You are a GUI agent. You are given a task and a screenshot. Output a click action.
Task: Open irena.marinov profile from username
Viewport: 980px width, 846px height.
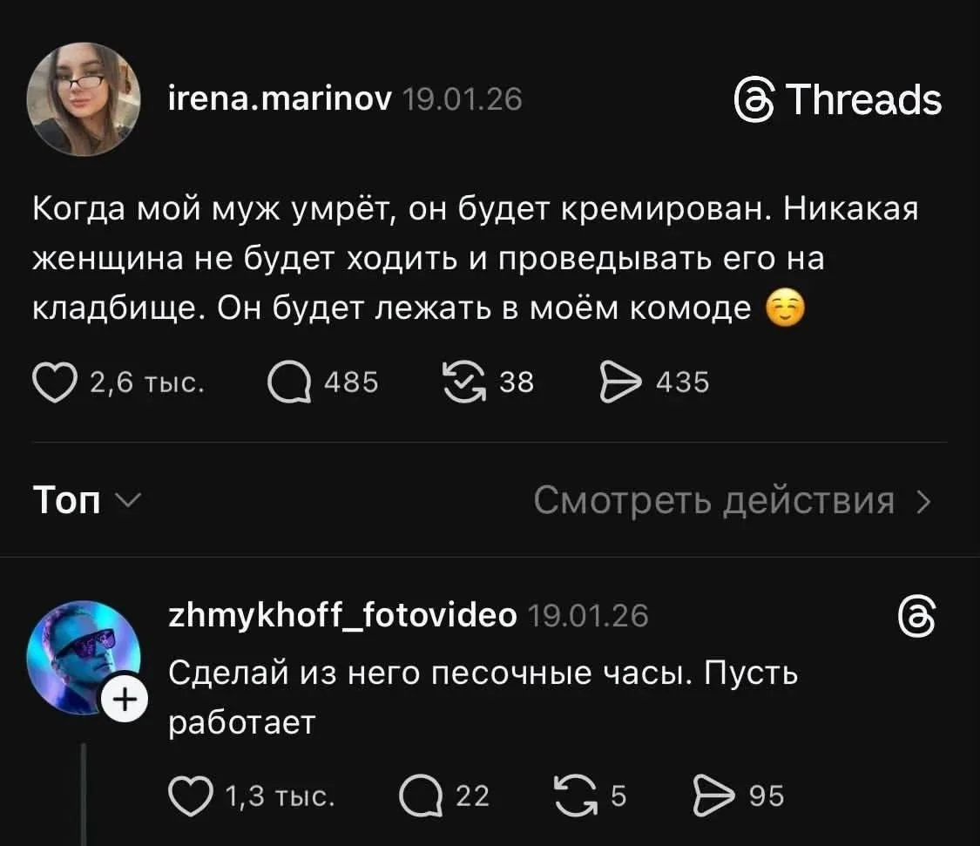[x=280, y=98]
